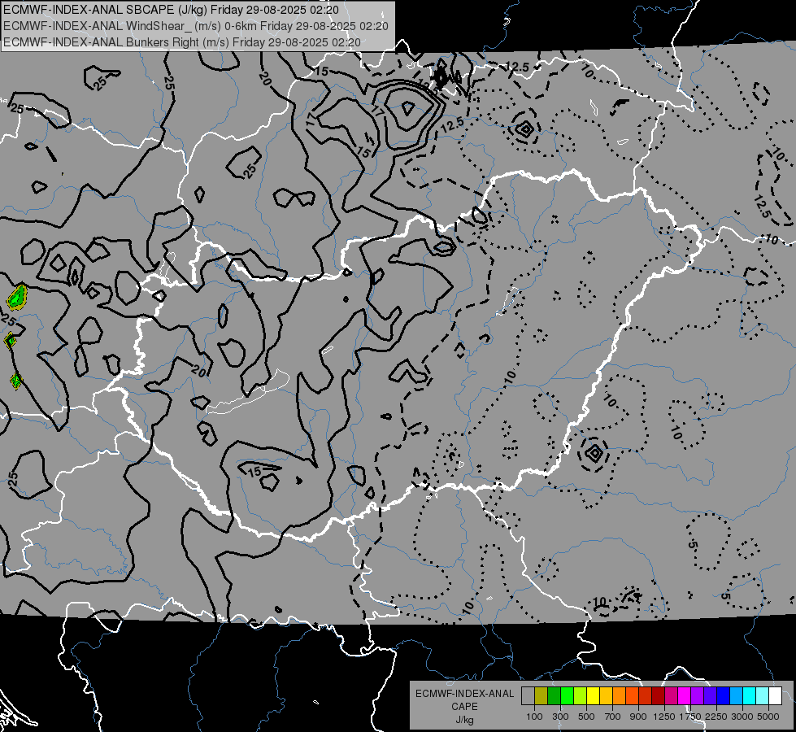Screen dimensions: 796x732
Task: Click the 1750 value on legend scale
Action: tap(690, 717)
